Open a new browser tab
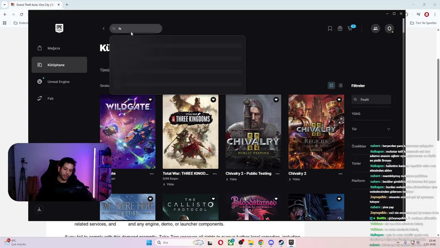The width and height of the screenshot is (440, 248). (67, 5)
